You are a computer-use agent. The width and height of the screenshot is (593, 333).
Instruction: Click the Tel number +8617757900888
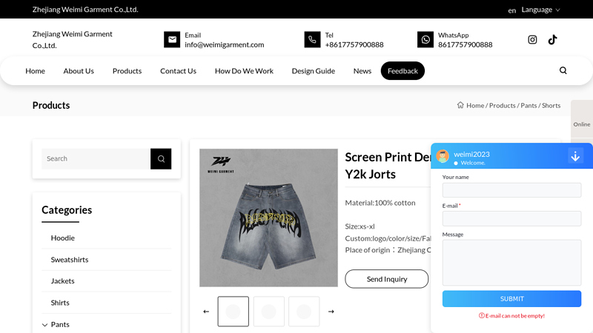(354, 44)
